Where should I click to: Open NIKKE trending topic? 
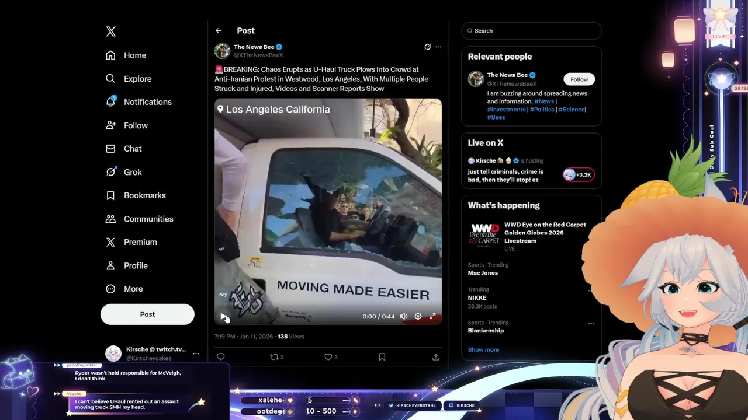(477, 297)
